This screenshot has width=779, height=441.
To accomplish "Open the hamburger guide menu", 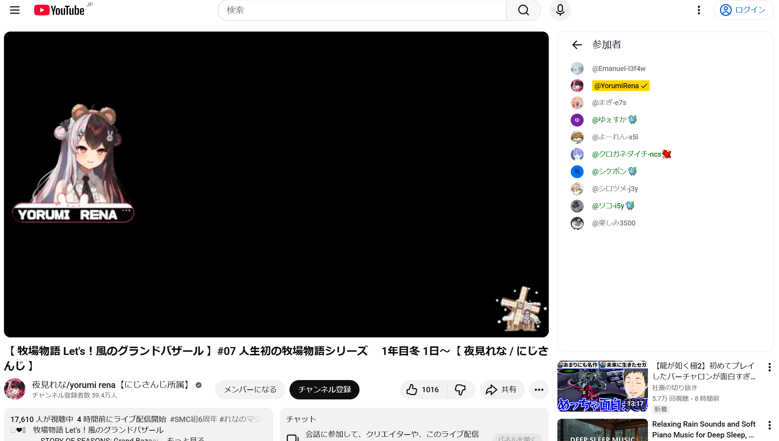I will (15, 10).
